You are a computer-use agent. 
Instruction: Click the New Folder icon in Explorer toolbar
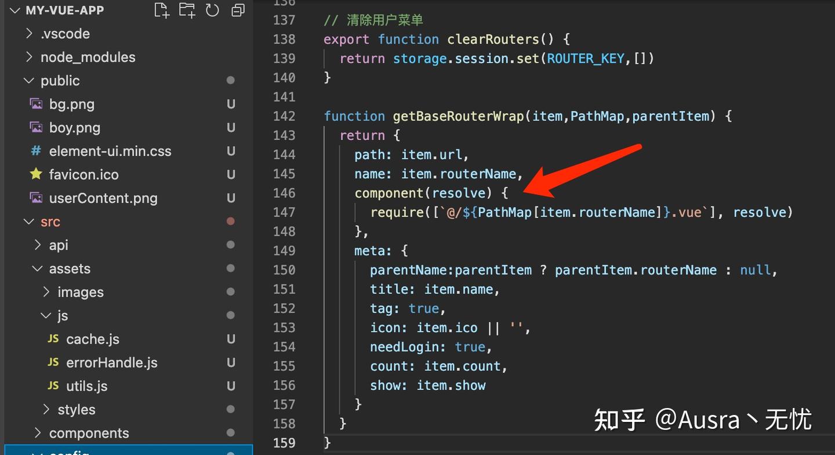187,10
